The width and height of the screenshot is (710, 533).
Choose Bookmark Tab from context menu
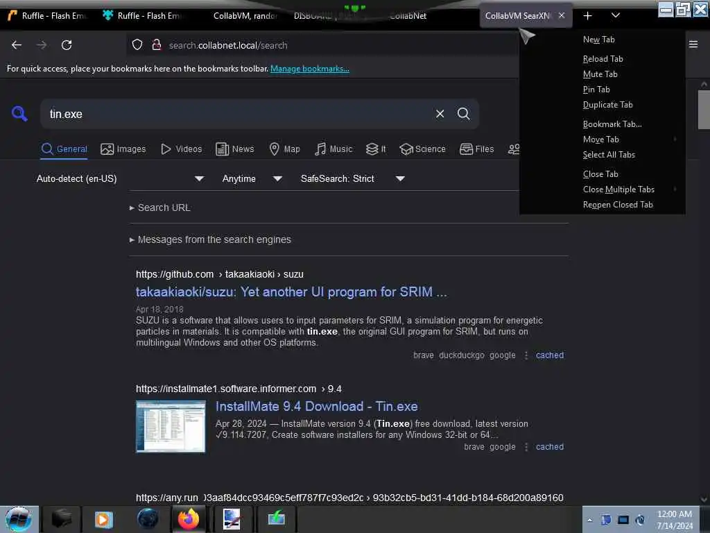[603, 124]
